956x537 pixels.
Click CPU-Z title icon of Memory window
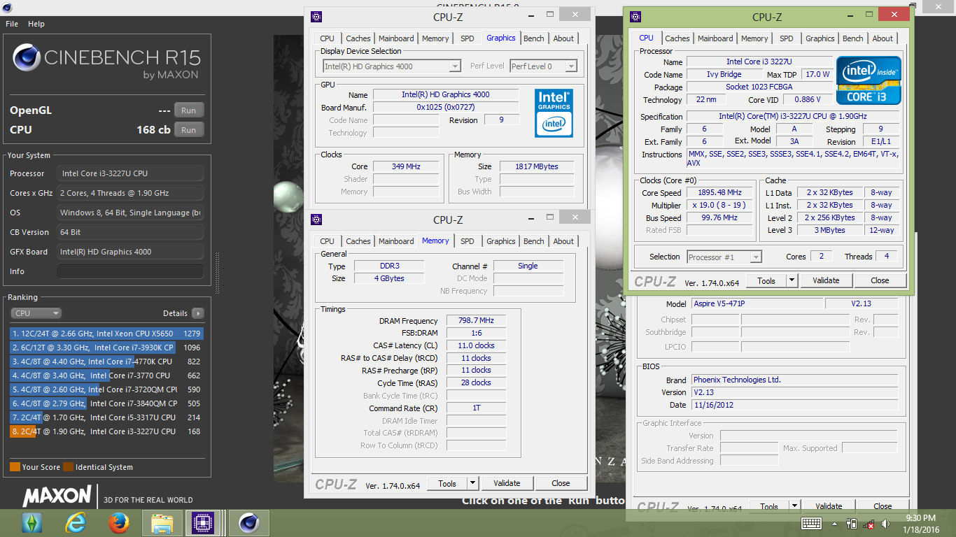click(x=316, y=220)
